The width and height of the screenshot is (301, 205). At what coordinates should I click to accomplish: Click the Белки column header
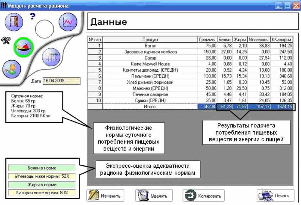(x=225, y=40)
